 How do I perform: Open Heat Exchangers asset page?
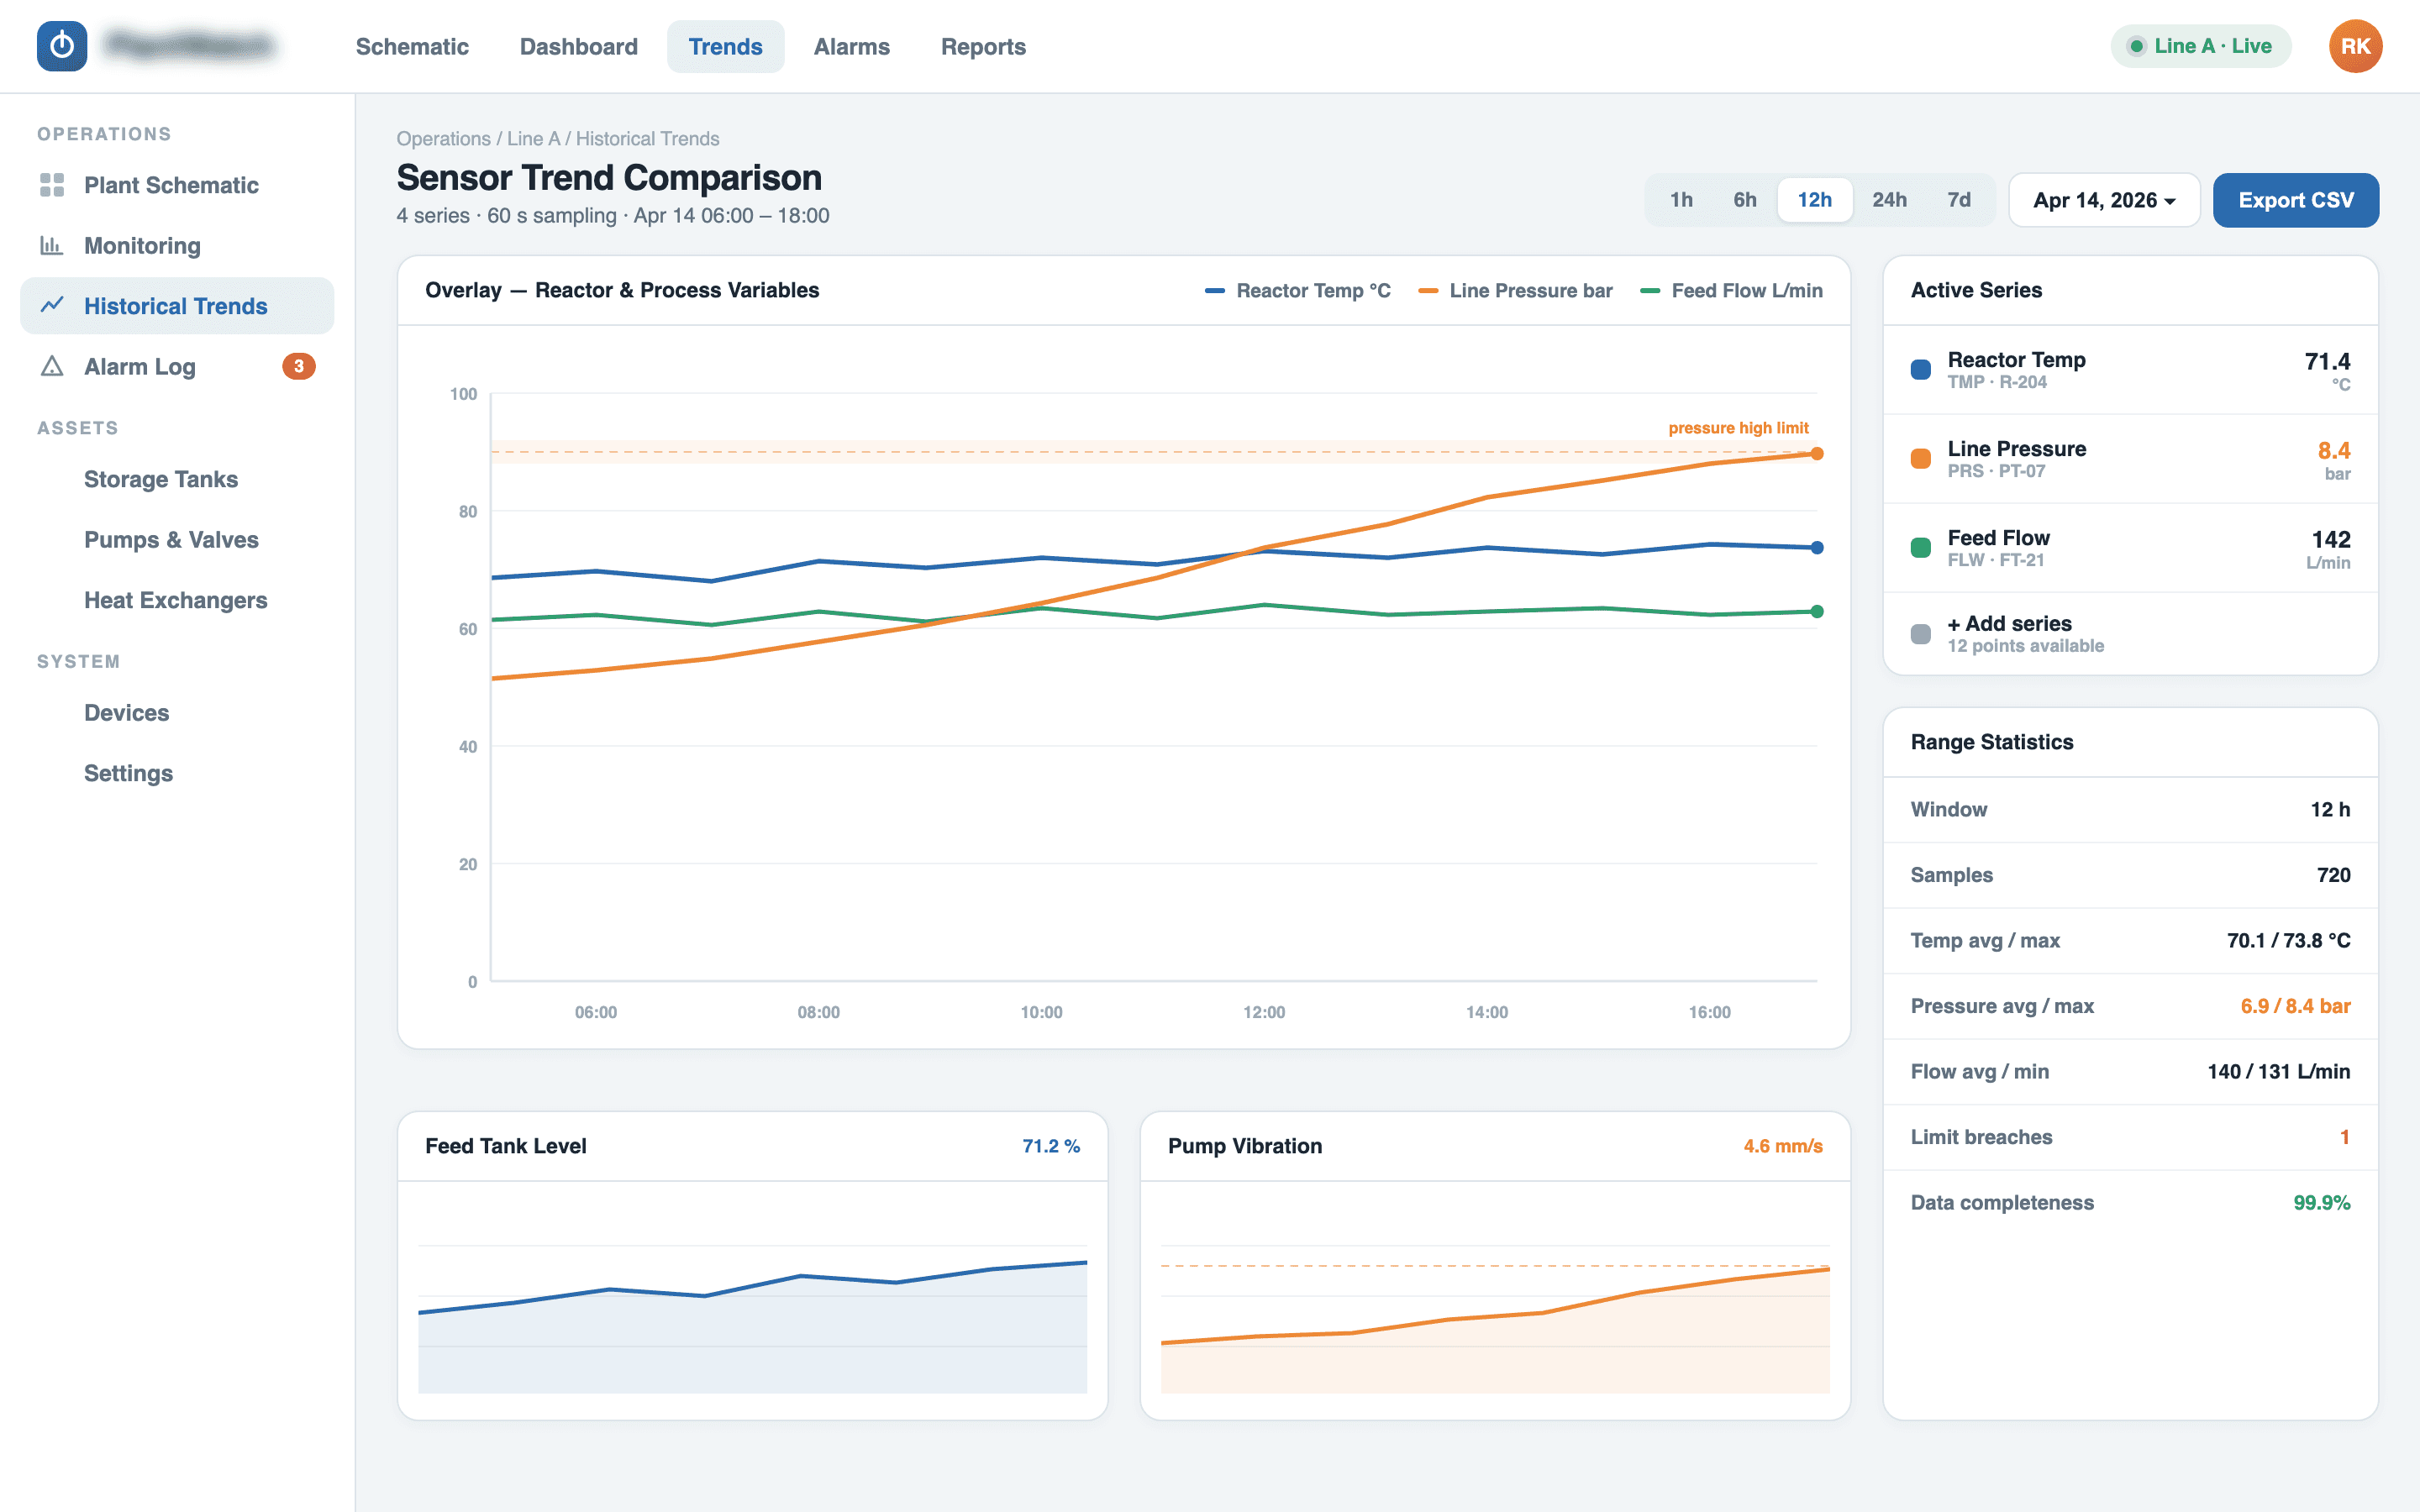177,600
